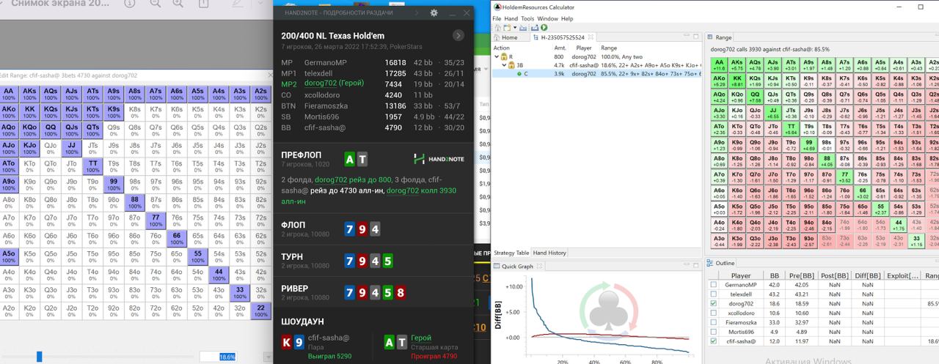Zoom in in the Preview window toolbar
939x364 pixels.
tap(178, 3)
